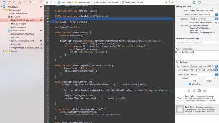Open the Project navigator folder icon
Image resolution: width=219 pixels, height=123 pixels.
[4, 2]
